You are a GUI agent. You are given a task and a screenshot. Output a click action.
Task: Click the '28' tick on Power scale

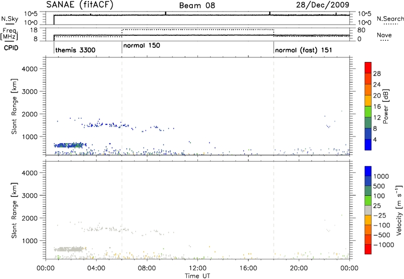click(377, 74)
